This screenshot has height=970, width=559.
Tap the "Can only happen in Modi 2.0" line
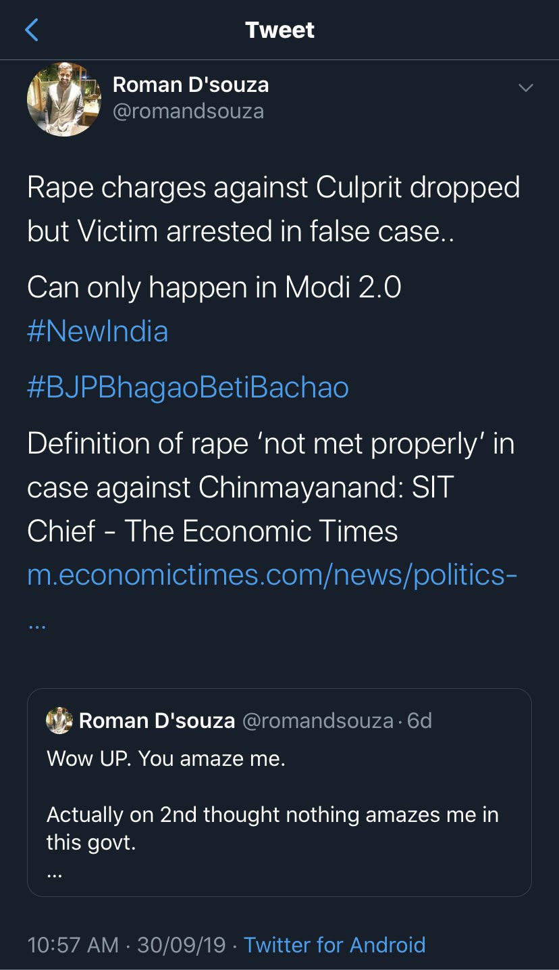tap(214, 287)
